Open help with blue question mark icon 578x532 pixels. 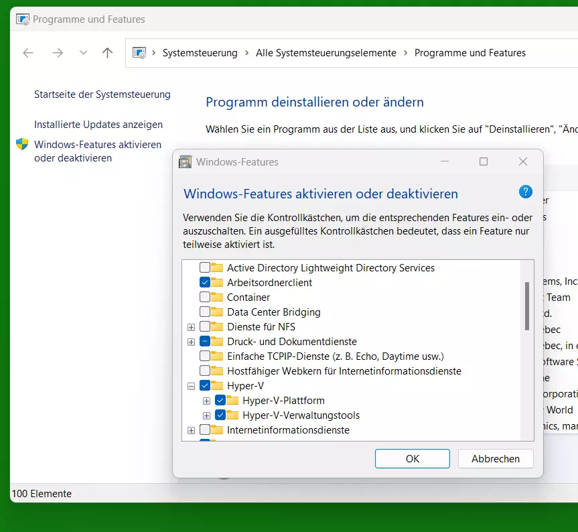pyautogui.click(x=525, y=192)
